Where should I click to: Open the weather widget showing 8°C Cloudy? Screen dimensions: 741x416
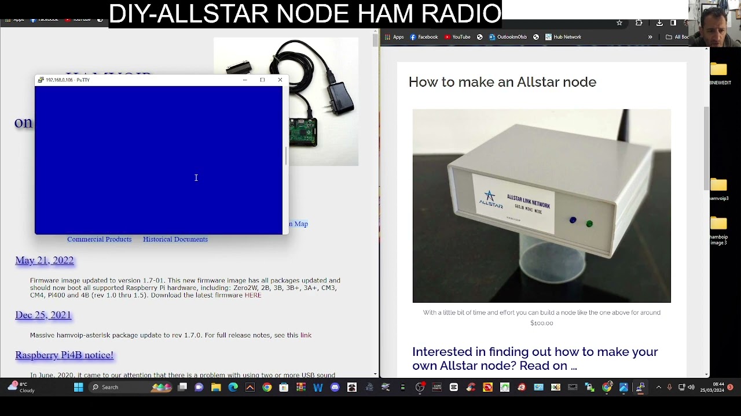click(x=20, y=387)
